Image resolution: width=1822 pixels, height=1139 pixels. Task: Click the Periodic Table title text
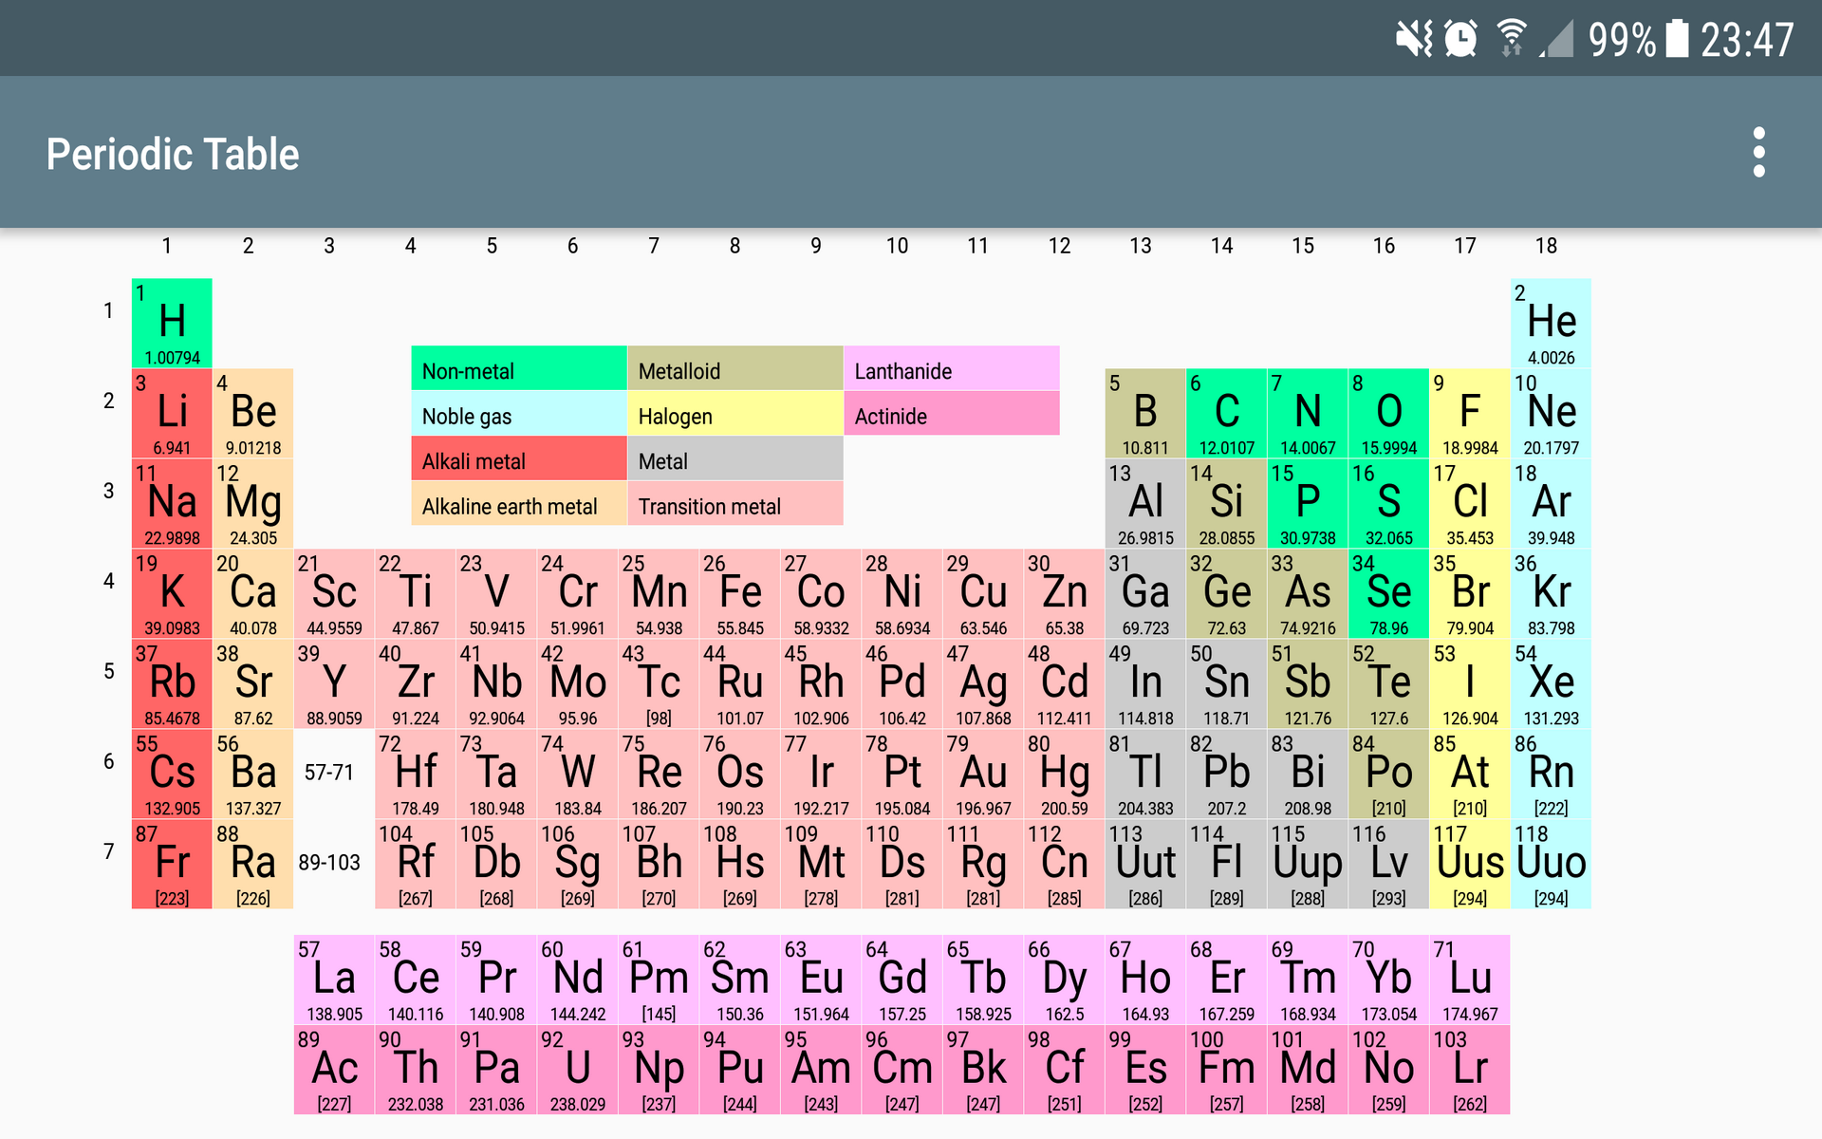coord(172,152)
